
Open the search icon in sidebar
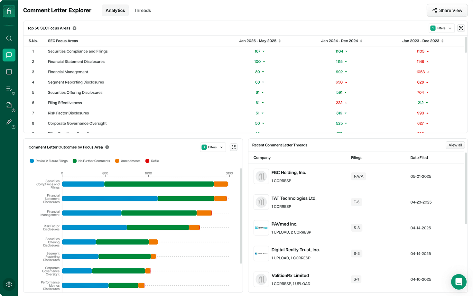pos(9,38)
